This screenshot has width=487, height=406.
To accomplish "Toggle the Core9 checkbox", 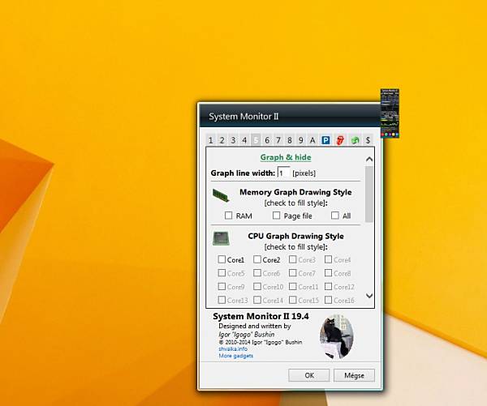I will coord(222,286).
